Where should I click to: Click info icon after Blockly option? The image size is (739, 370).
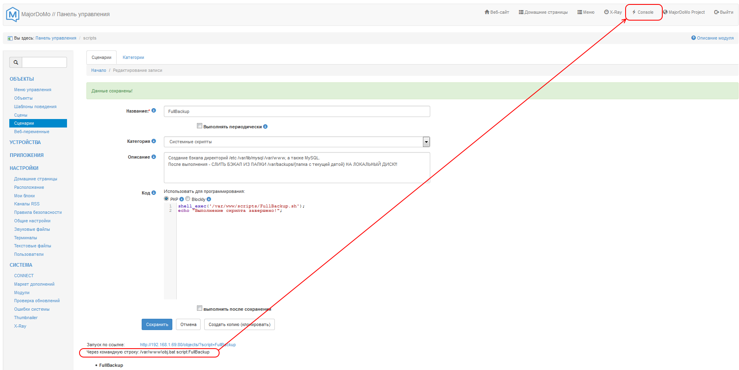209,199
